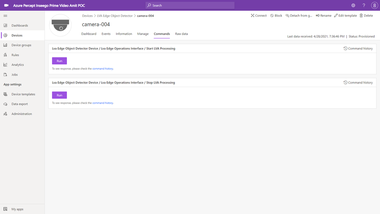Click the Stop LVA Processing command header
Screen dimensions: 380x214
[113, 83]
